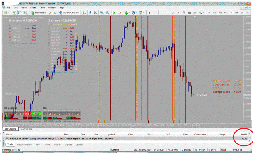Expand the New Chart dropdown arrow

(x=9, y=13)
